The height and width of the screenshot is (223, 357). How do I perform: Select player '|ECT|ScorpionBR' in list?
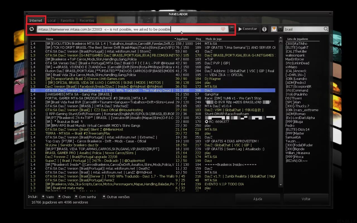click(x=298, y=86)
